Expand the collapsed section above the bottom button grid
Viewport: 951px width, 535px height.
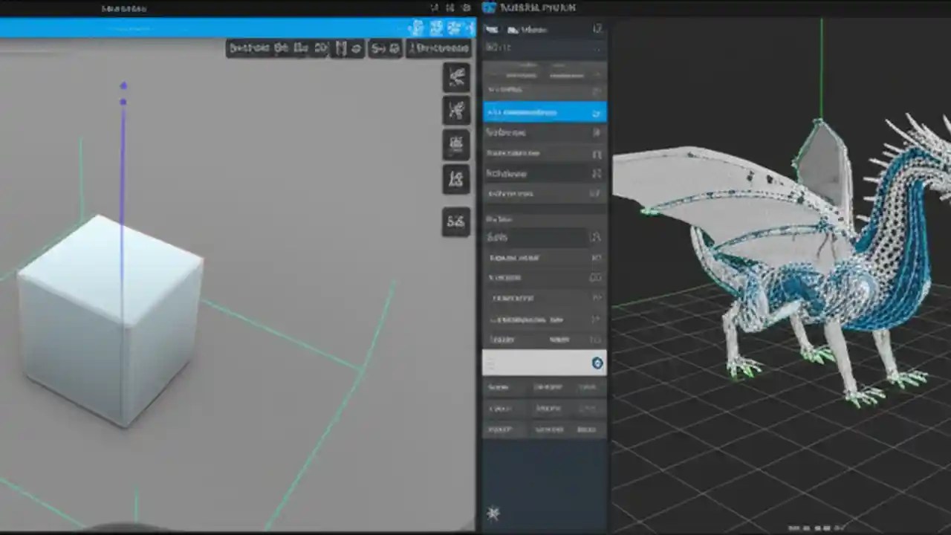[x=545, y=340]
